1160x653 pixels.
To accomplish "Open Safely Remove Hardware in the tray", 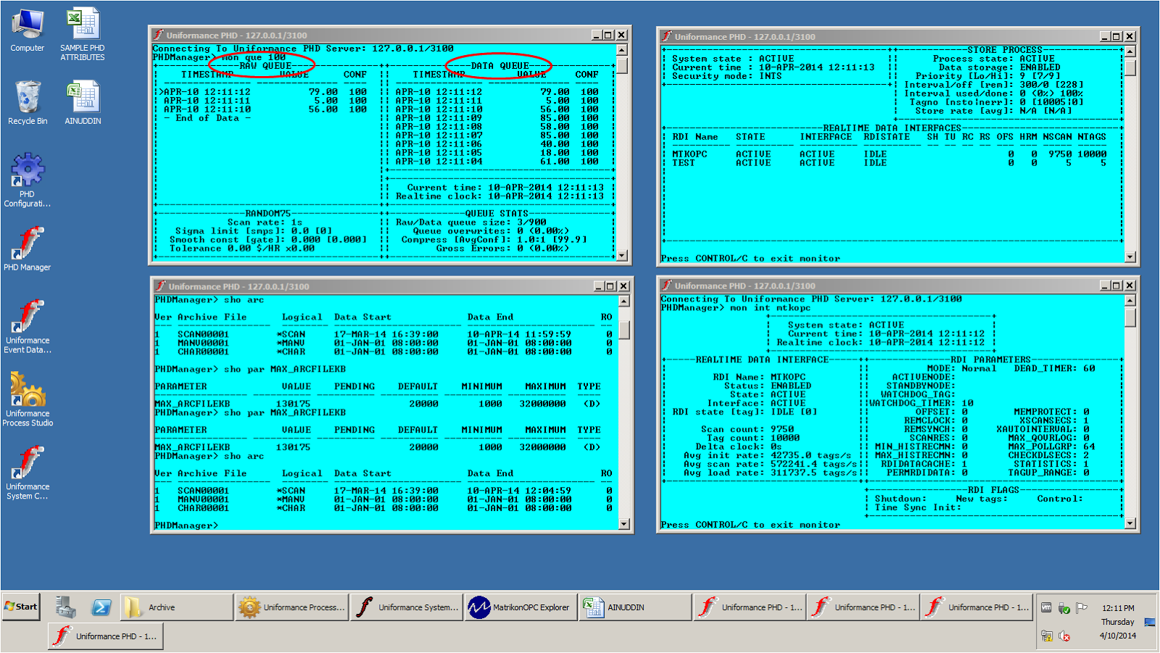I will tap(1064, 608).
